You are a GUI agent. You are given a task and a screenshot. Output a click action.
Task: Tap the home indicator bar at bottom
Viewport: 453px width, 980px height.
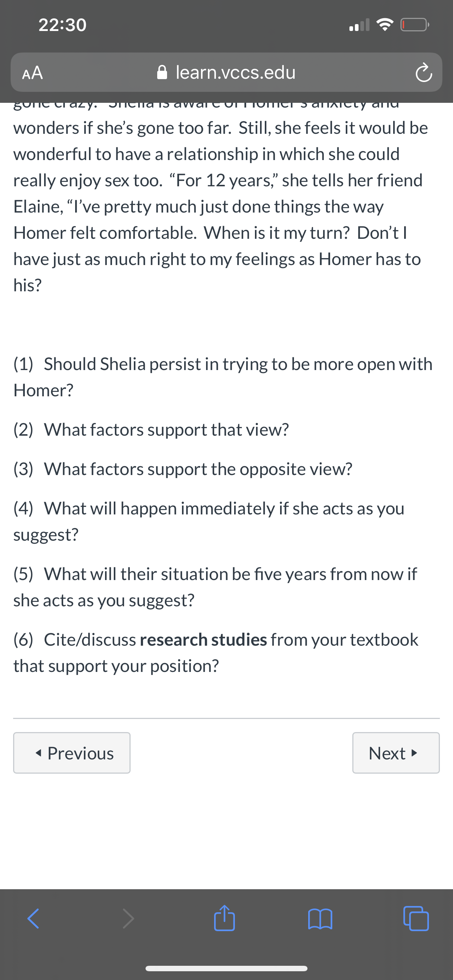tap(226, 968)
